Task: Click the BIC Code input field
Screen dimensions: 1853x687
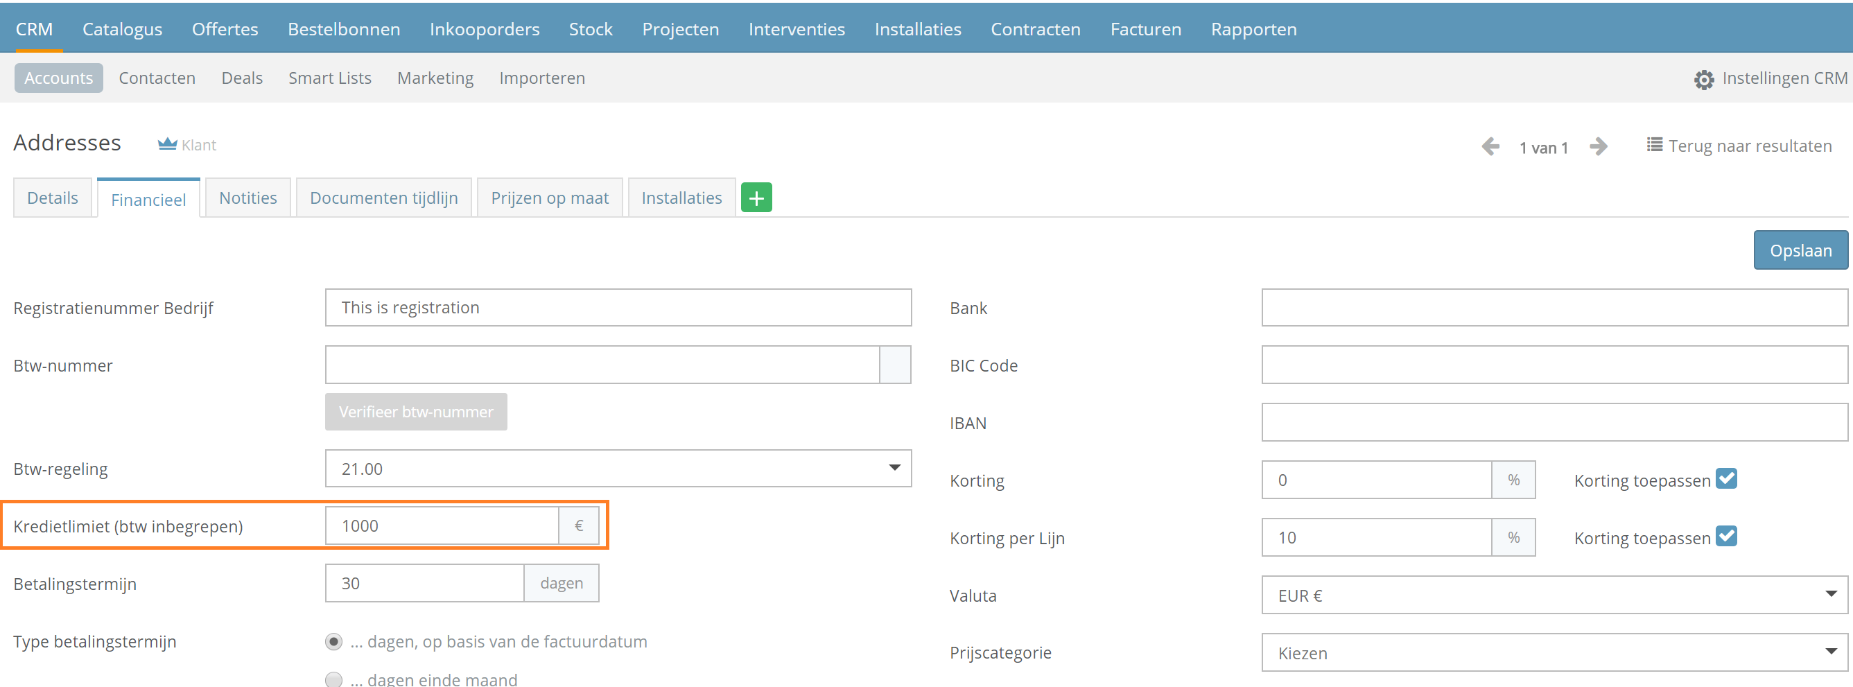Action: pyautogui.click(x=1554, y=365)
